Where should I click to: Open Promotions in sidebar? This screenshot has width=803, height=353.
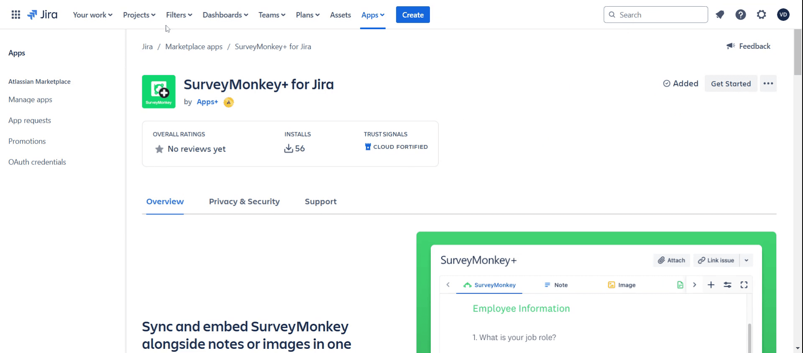27,141
